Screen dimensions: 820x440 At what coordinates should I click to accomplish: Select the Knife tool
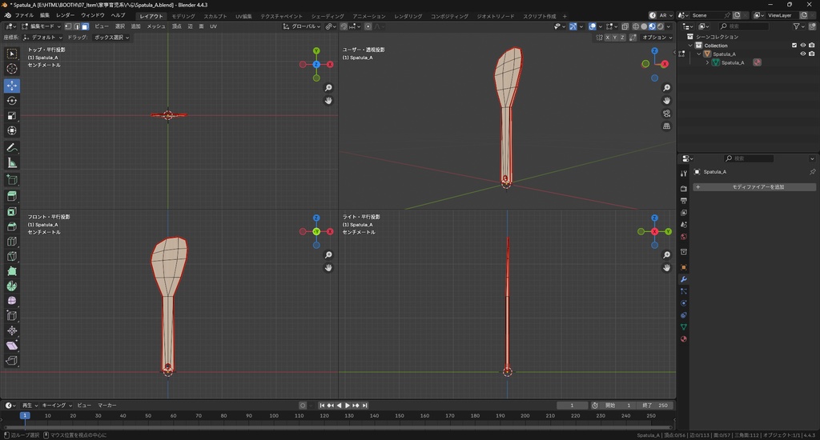click(12, 257)
